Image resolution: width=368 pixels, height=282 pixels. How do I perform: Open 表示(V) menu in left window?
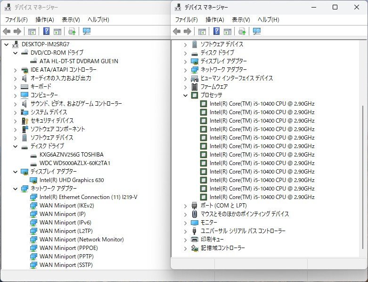71,19
